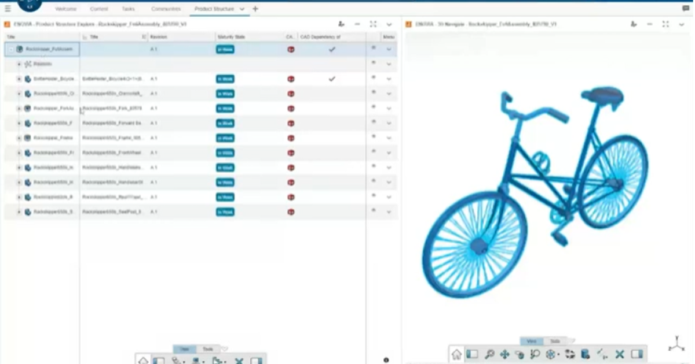The image size is (695, 364).
Task: Select Tools tab above 3D viewer toolbar
Action: pos(555,341)
